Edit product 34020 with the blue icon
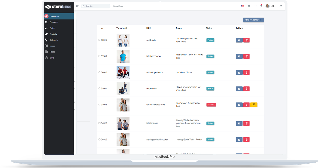The image size is (332, 168). (x=239, y=123)
